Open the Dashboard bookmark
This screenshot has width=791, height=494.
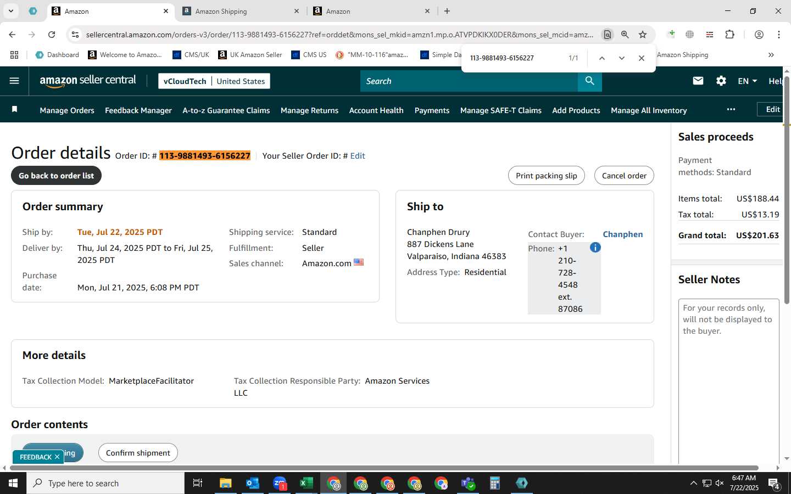click(57, 55)
